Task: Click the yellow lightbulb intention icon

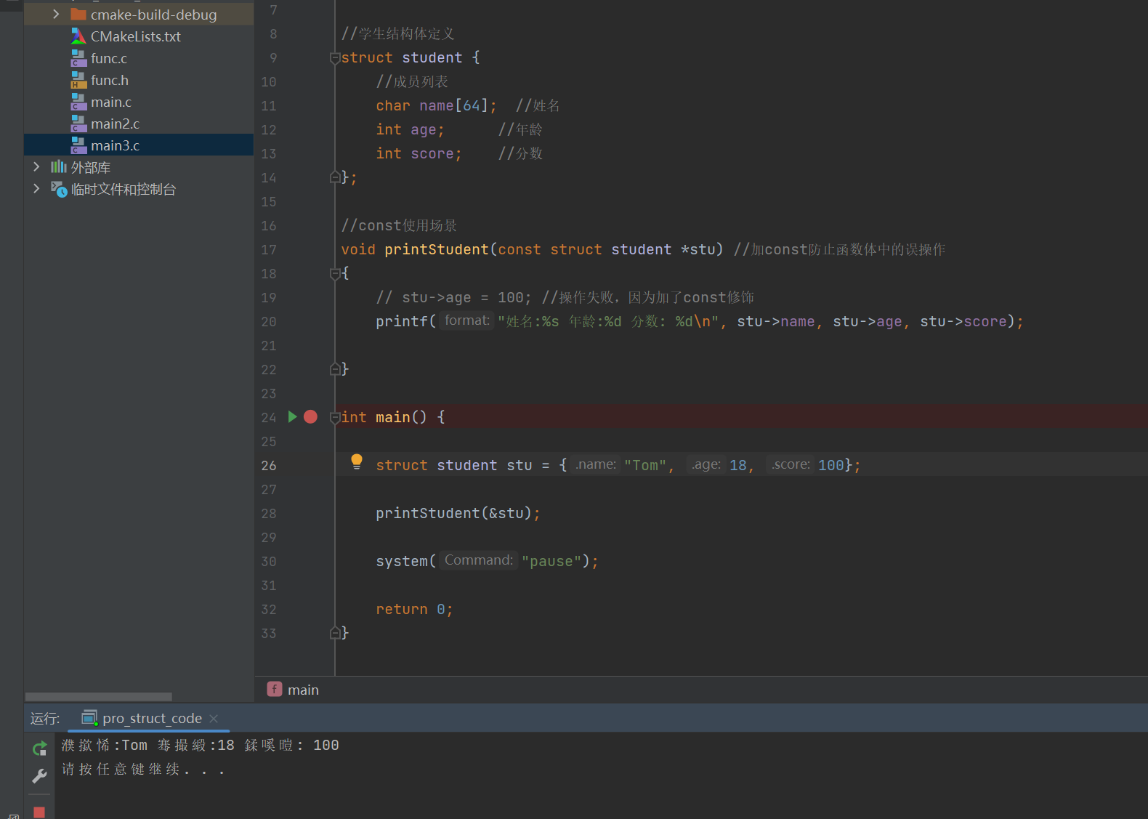Action: click(357, 462)
